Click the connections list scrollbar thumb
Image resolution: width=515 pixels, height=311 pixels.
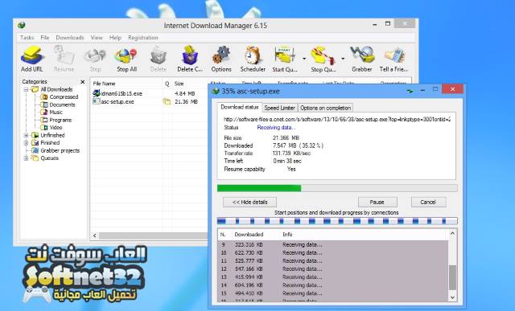[x=452, y=277]
